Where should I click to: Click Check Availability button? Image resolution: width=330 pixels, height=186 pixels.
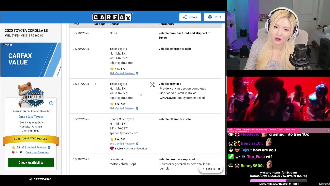[31, 162]
